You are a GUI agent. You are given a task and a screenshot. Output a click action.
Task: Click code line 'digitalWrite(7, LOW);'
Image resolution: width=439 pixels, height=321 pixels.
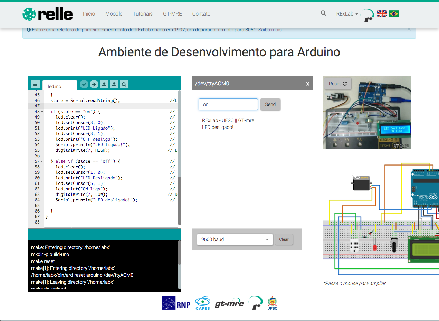(x=82, y=195)
